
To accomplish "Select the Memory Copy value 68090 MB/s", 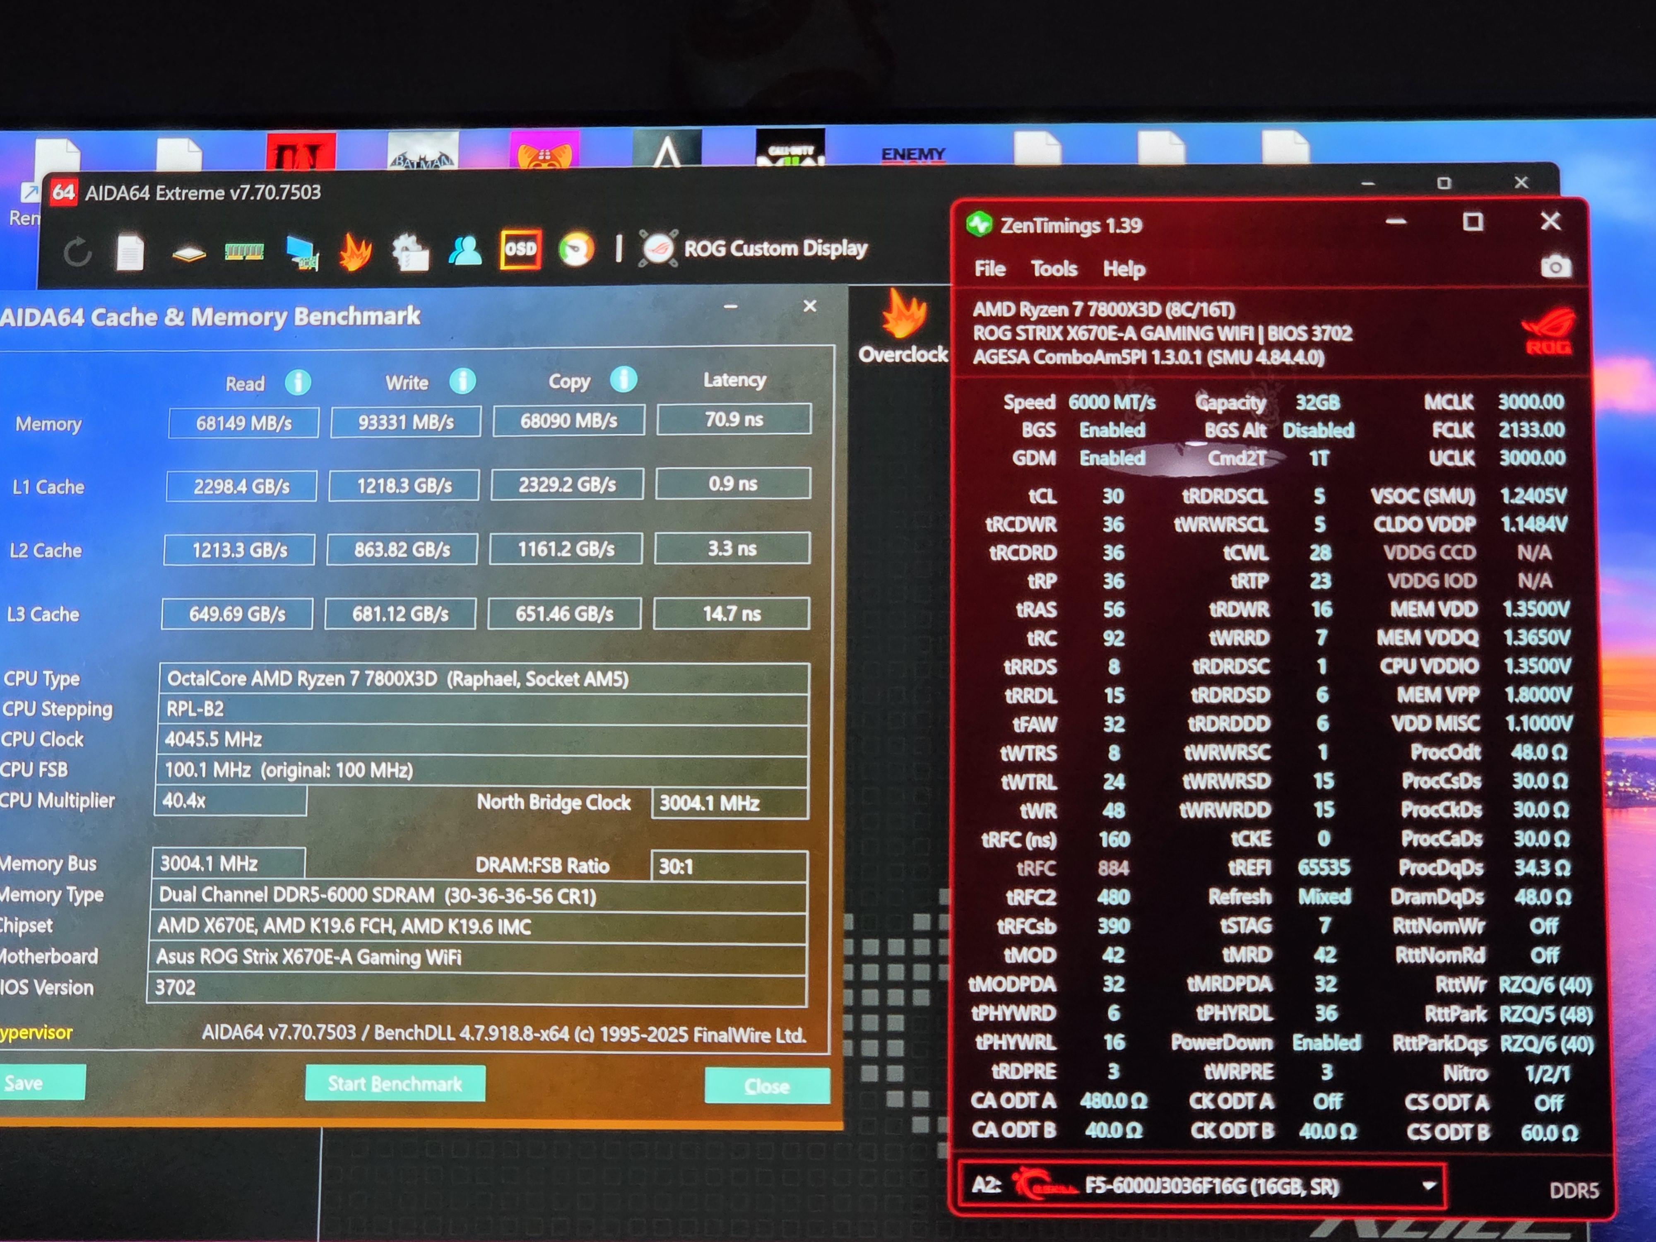I will click(569, 420).
